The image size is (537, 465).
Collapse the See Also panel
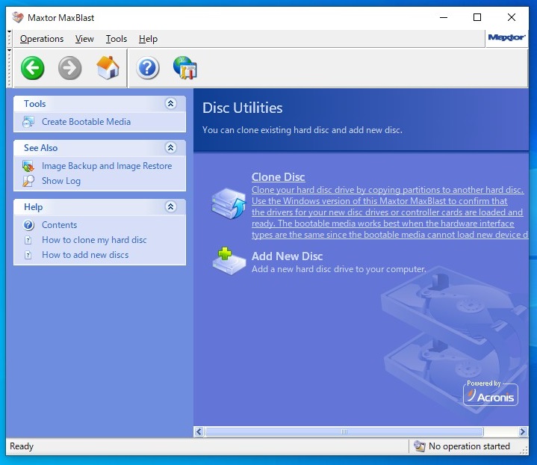(x=170, y=147)
